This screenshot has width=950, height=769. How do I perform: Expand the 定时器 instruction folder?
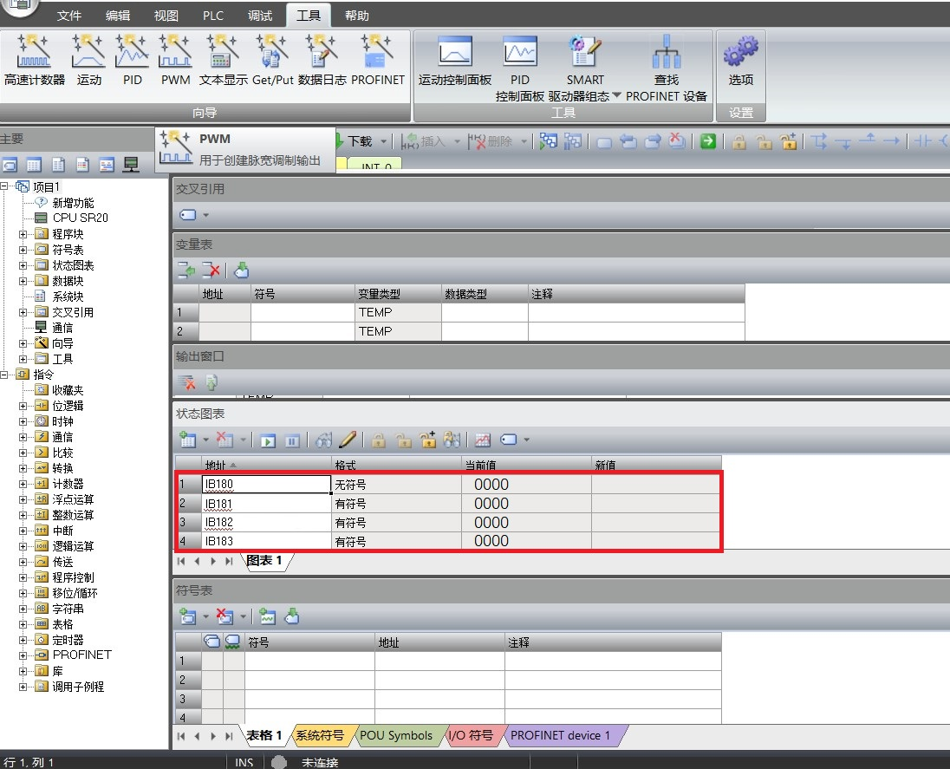(23, 640)
